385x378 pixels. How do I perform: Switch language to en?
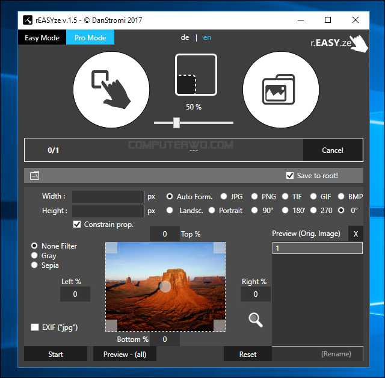(x=207, y=37)
